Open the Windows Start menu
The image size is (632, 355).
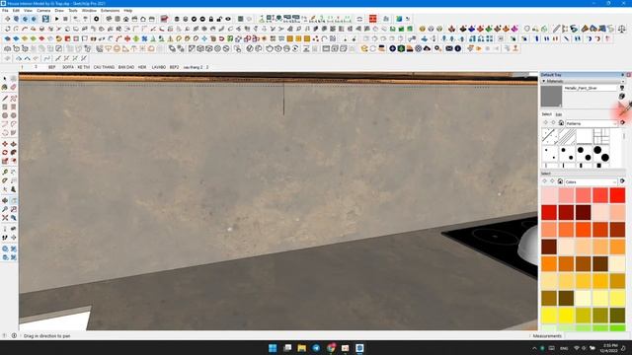click(x=273, y=348)
